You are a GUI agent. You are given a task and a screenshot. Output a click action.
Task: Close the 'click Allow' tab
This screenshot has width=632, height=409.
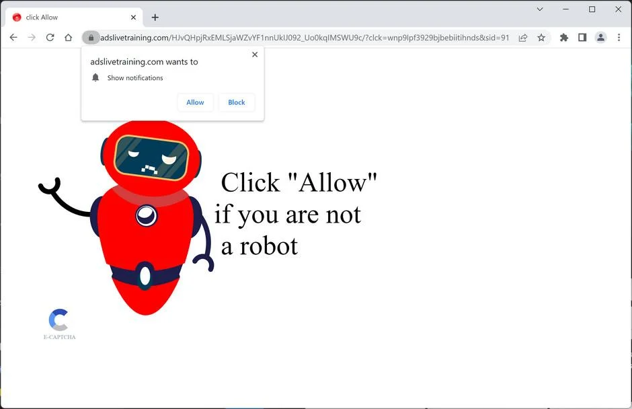pyautogui.click(x=133, y=17)
